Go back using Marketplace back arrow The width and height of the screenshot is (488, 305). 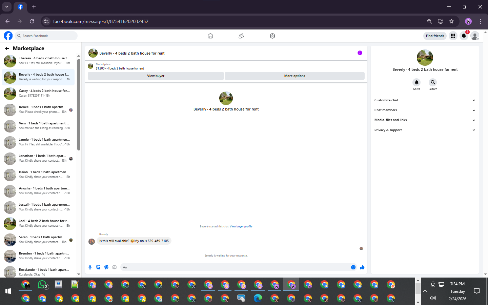[7, 48]
